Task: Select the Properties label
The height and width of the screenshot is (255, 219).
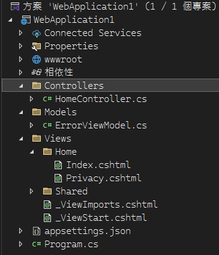Action: coord(71,46)
